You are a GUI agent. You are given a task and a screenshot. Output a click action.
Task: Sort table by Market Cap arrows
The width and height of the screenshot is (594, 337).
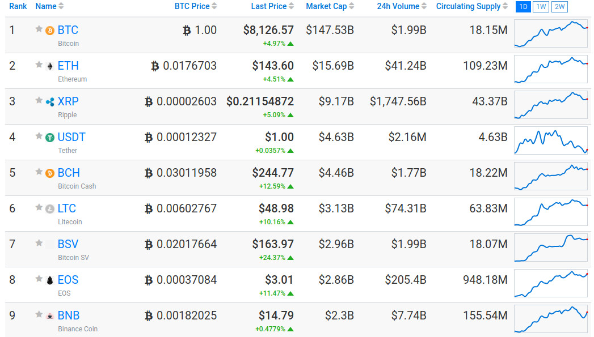(352, 6)
